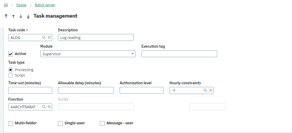The width and height of the screenshot is (292, 133).
Task: Open Function field actions menu icon
Action: pyautogui.click(x=49, y=107)
